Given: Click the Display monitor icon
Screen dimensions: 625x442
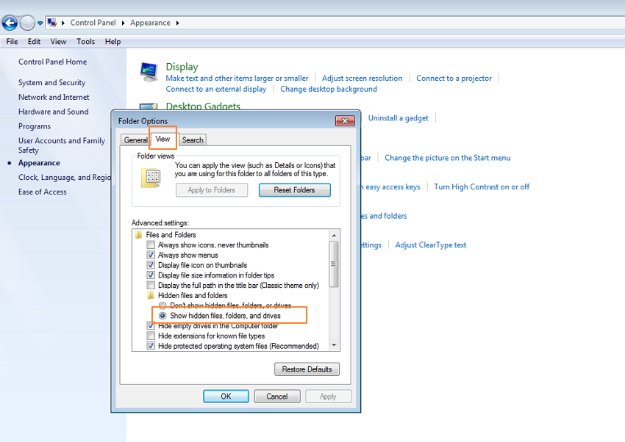Looking at the screenshot, I should pos(149,72).
